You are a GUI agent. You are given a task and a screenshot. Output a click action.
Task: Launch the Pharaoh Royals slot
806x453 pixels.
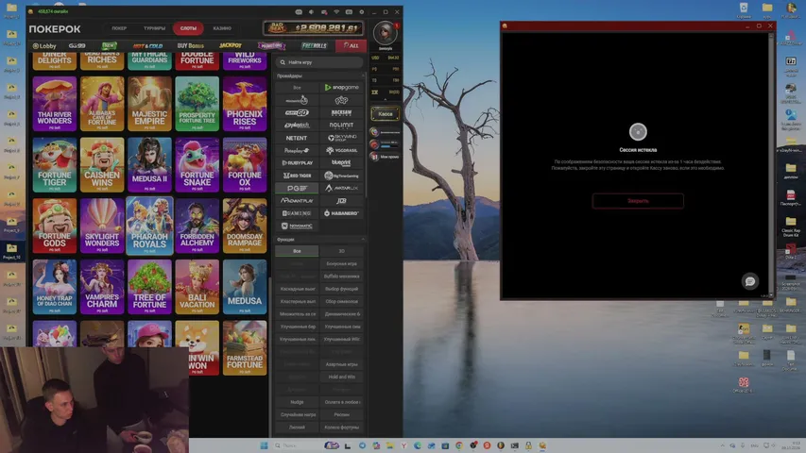point(149,226)
